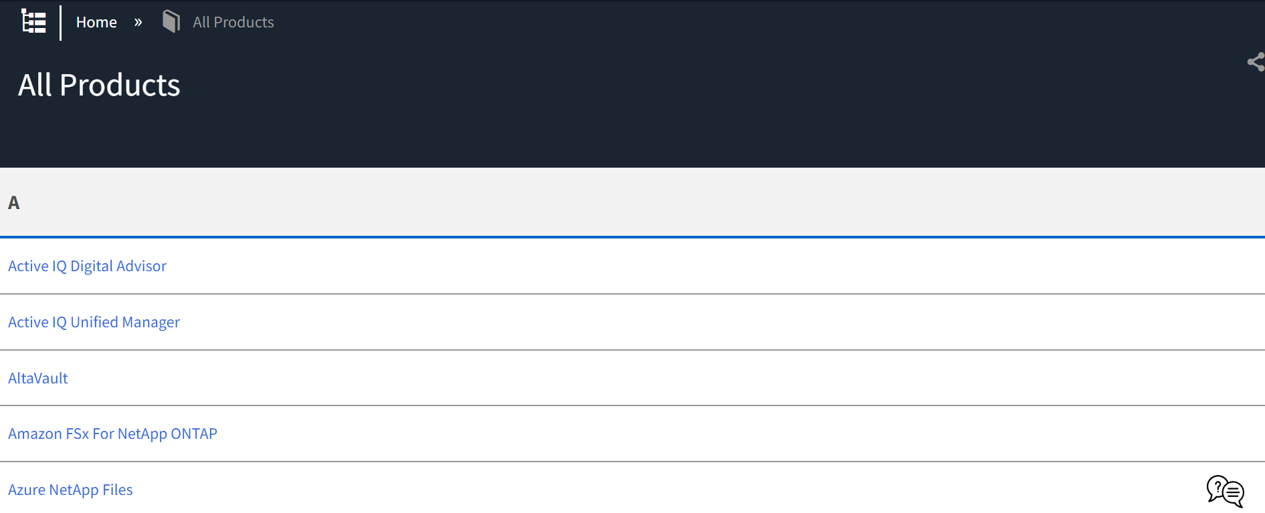Image resolution: width=1265 pixels, height=513 pixels.
Task: Click the white vertical divider beside contents icon
Action: click(60, 23)
